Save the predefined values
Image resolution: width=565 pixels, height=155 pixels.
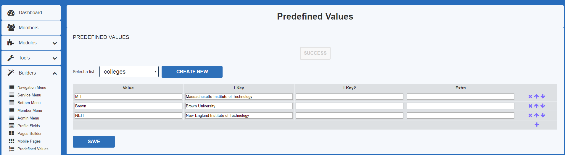(94, 142)
